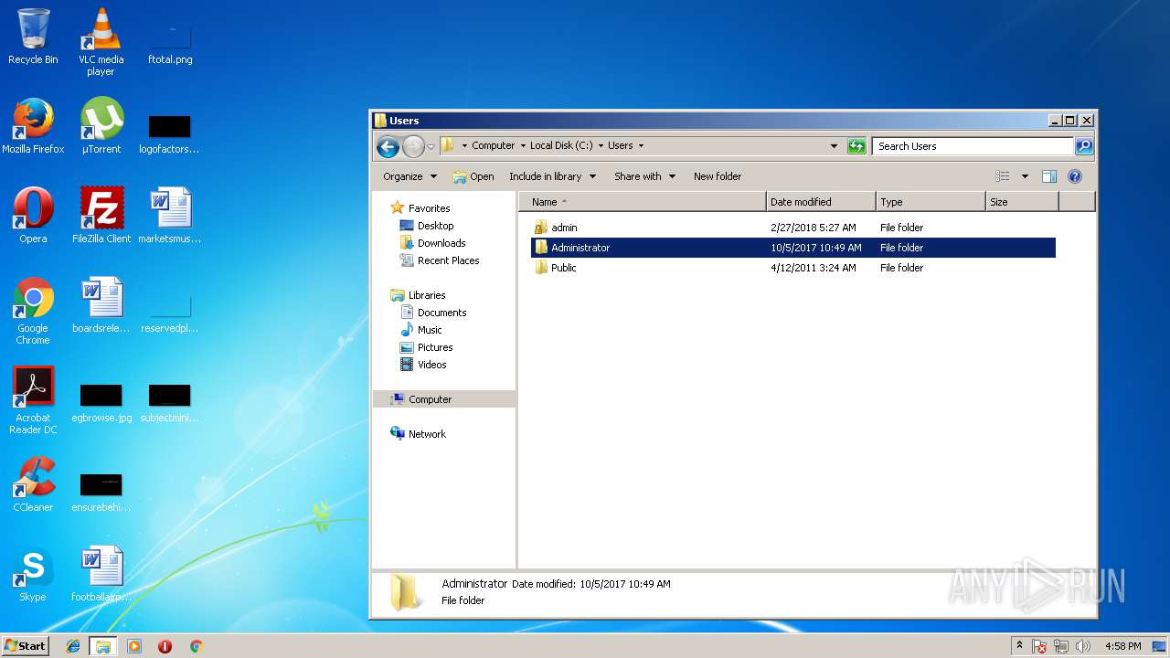Sort by the Type column header
Viewport: 1170px width, 658px height.
pos(931,202)
